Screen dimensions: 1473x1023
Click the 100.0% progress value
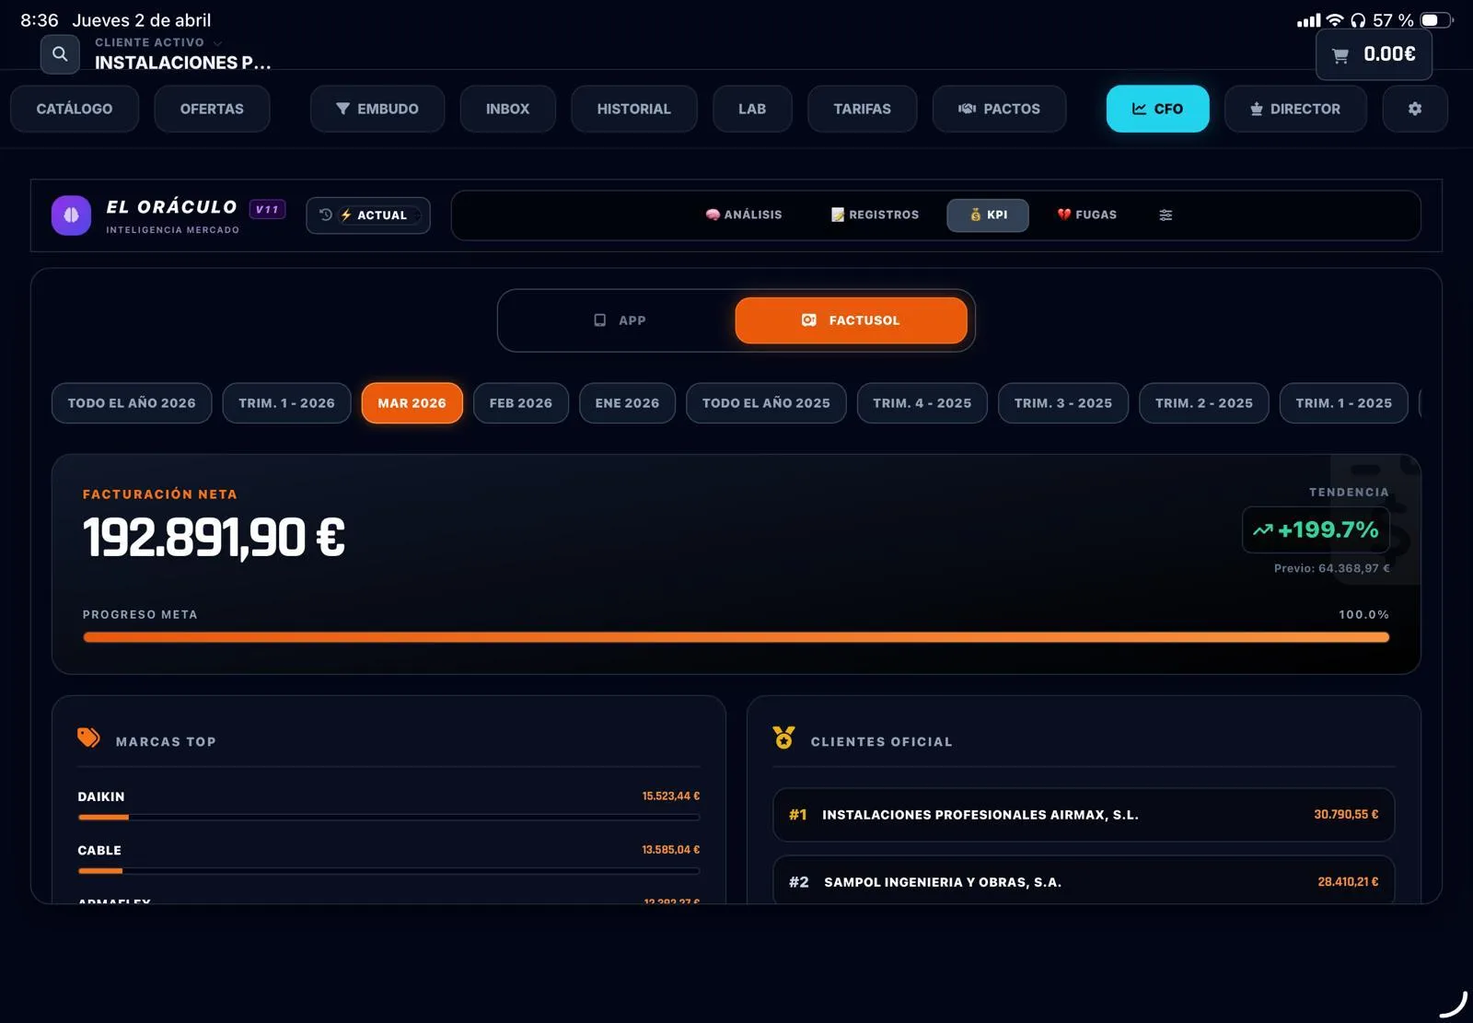tap(1363, 614)
